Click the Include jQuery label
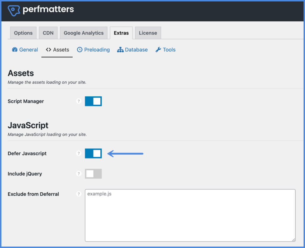305x248 pixels. point(25,174)
